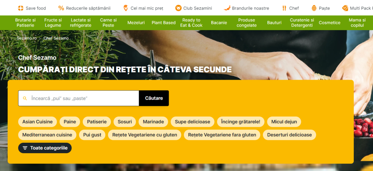Open Curatenie si Detergenti category

coord(302,23)
